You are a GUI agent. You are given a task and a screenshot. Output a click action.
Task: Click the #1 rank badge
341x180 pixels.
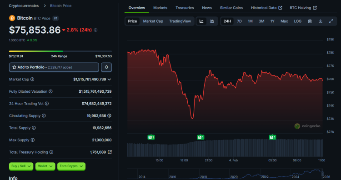(55, 18)
